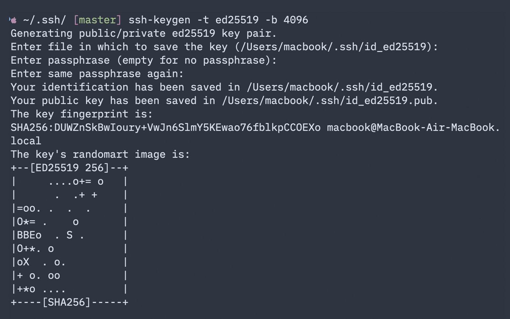Click 'The key fingerprint is:' line

coord(81,114)
